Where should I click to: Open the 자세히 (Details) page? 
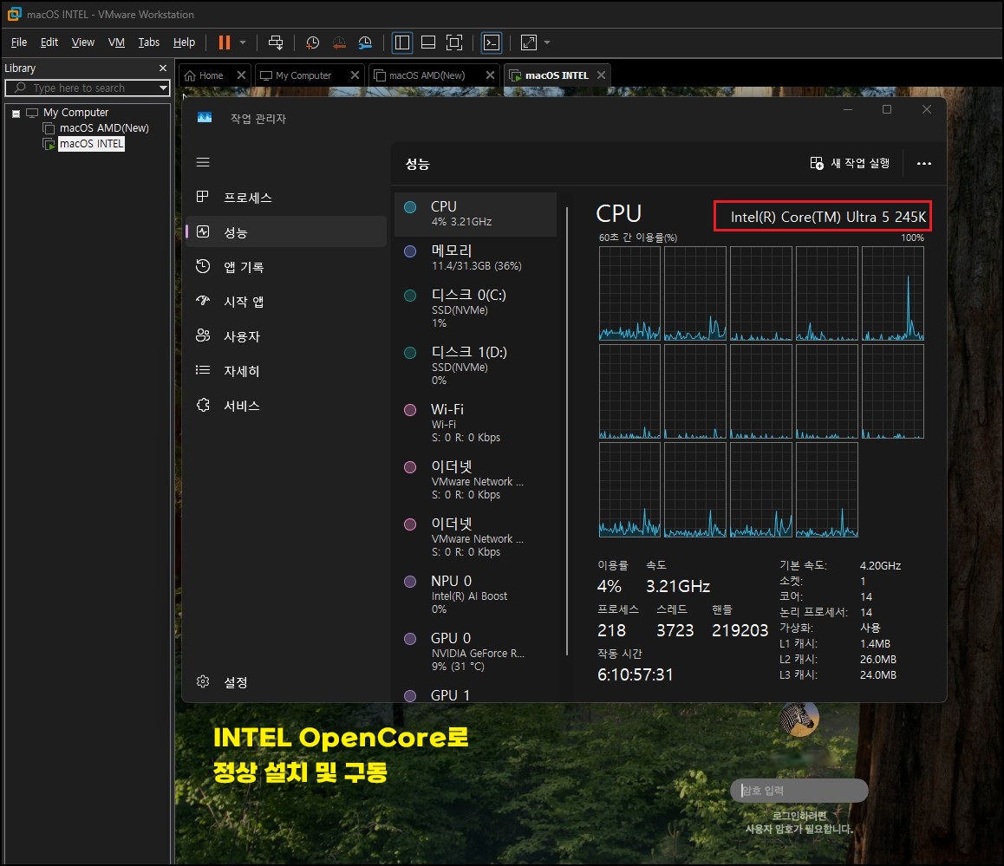coord(285,371)
